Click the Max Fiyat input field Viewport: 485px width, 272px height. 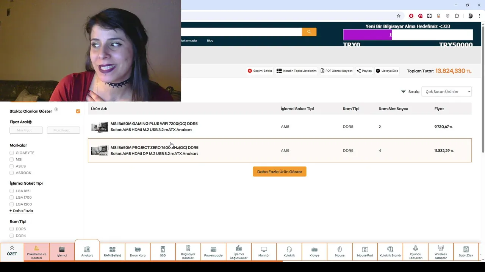coord(63,130)
